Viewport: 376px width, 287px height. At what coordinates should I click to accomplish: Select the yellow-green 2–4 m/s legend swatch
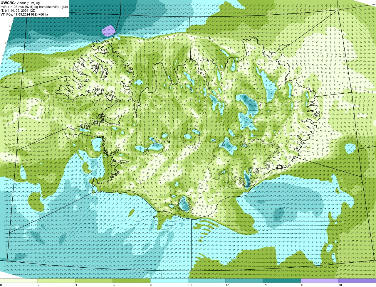pos(56,281)
